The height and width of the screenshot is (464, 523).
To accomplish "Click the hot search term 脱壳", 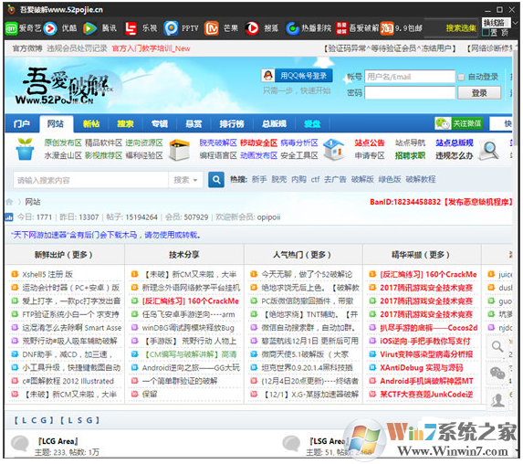I will point(279,180).
